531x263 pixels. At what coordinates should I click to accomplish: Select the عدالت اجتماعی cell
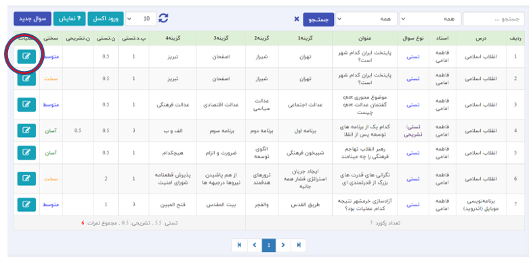[x=305, y=104]
